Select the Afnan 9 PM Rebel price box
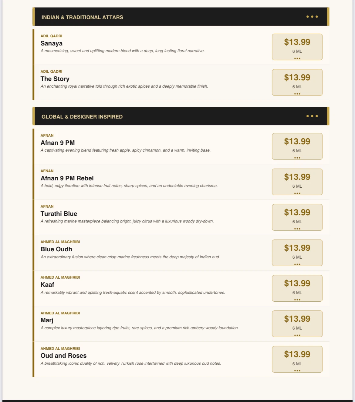The image size is (355, 402). point(297,182)
